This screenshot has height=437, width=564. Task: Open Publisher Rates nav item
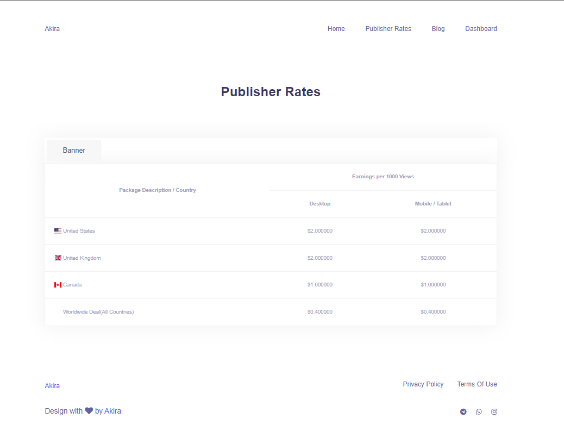coord(388,29)
